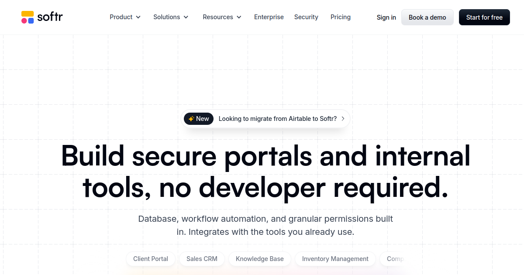Expand the Solutions dropdown chevron
The width and height of the screenshot is (524, 275).
click(186, 17)
